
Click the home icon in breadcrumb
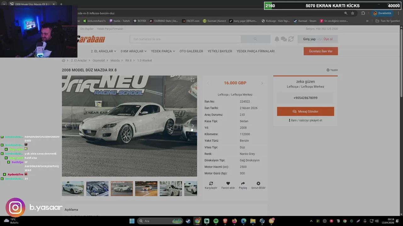(x=64, y=60)
